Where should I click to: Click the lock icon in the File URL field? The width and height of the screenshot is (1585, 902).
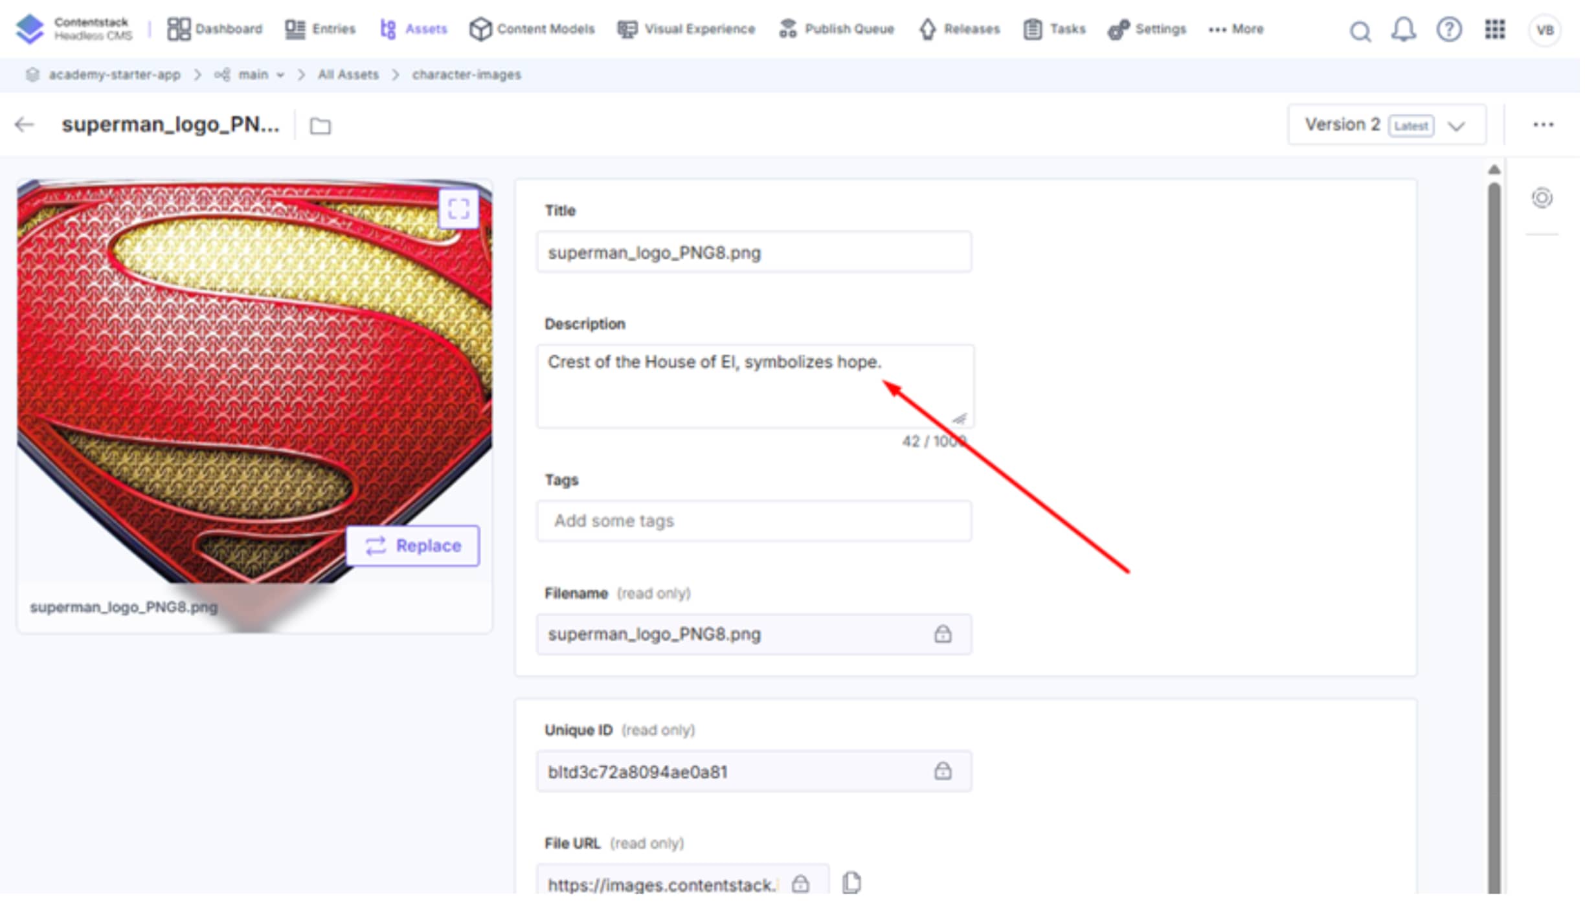pos(800,884)
